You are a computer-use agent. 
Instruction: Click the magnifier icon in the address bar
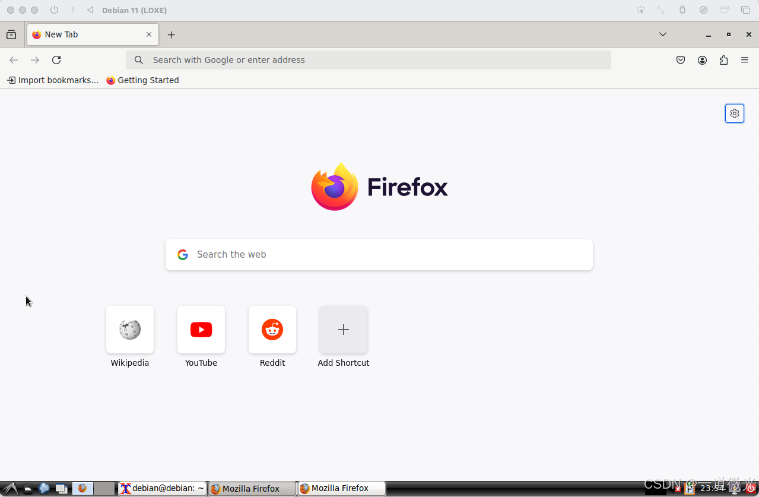pos(139,60)
